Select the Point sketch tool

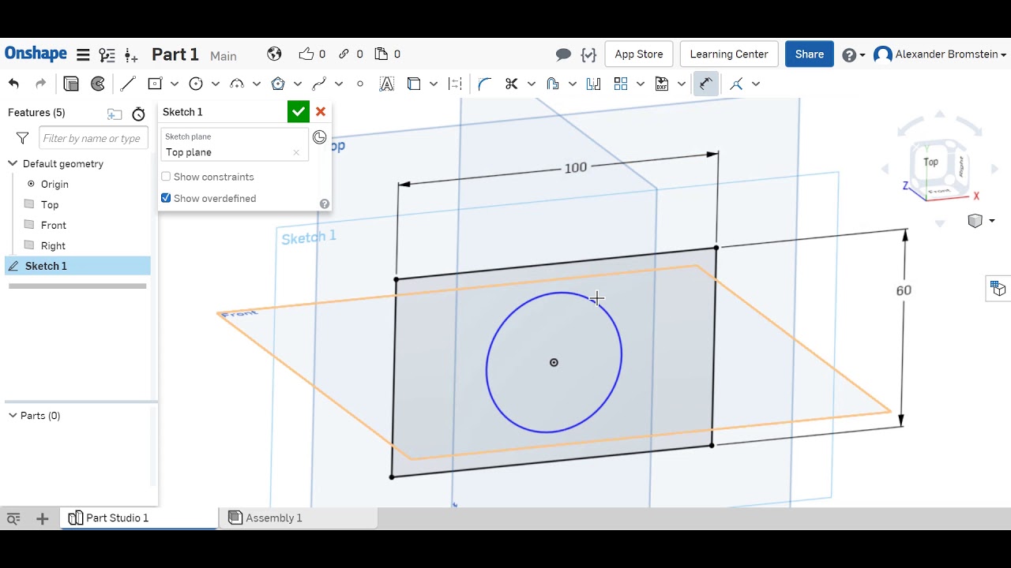click(360, 84)
